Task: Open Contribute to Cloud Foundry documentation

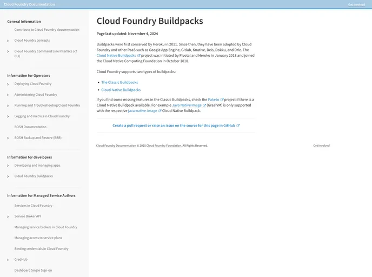Action: coord(46,30)
